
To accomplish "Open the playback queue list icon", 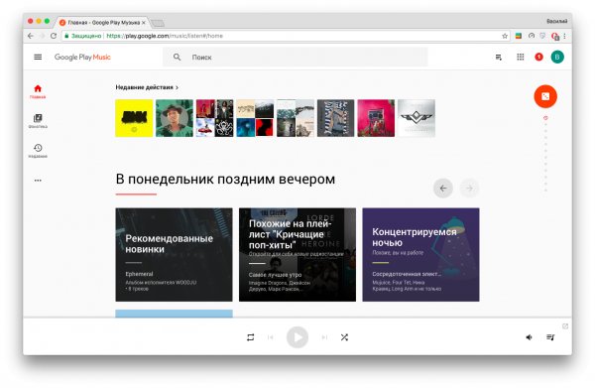I will click(550, 337).
